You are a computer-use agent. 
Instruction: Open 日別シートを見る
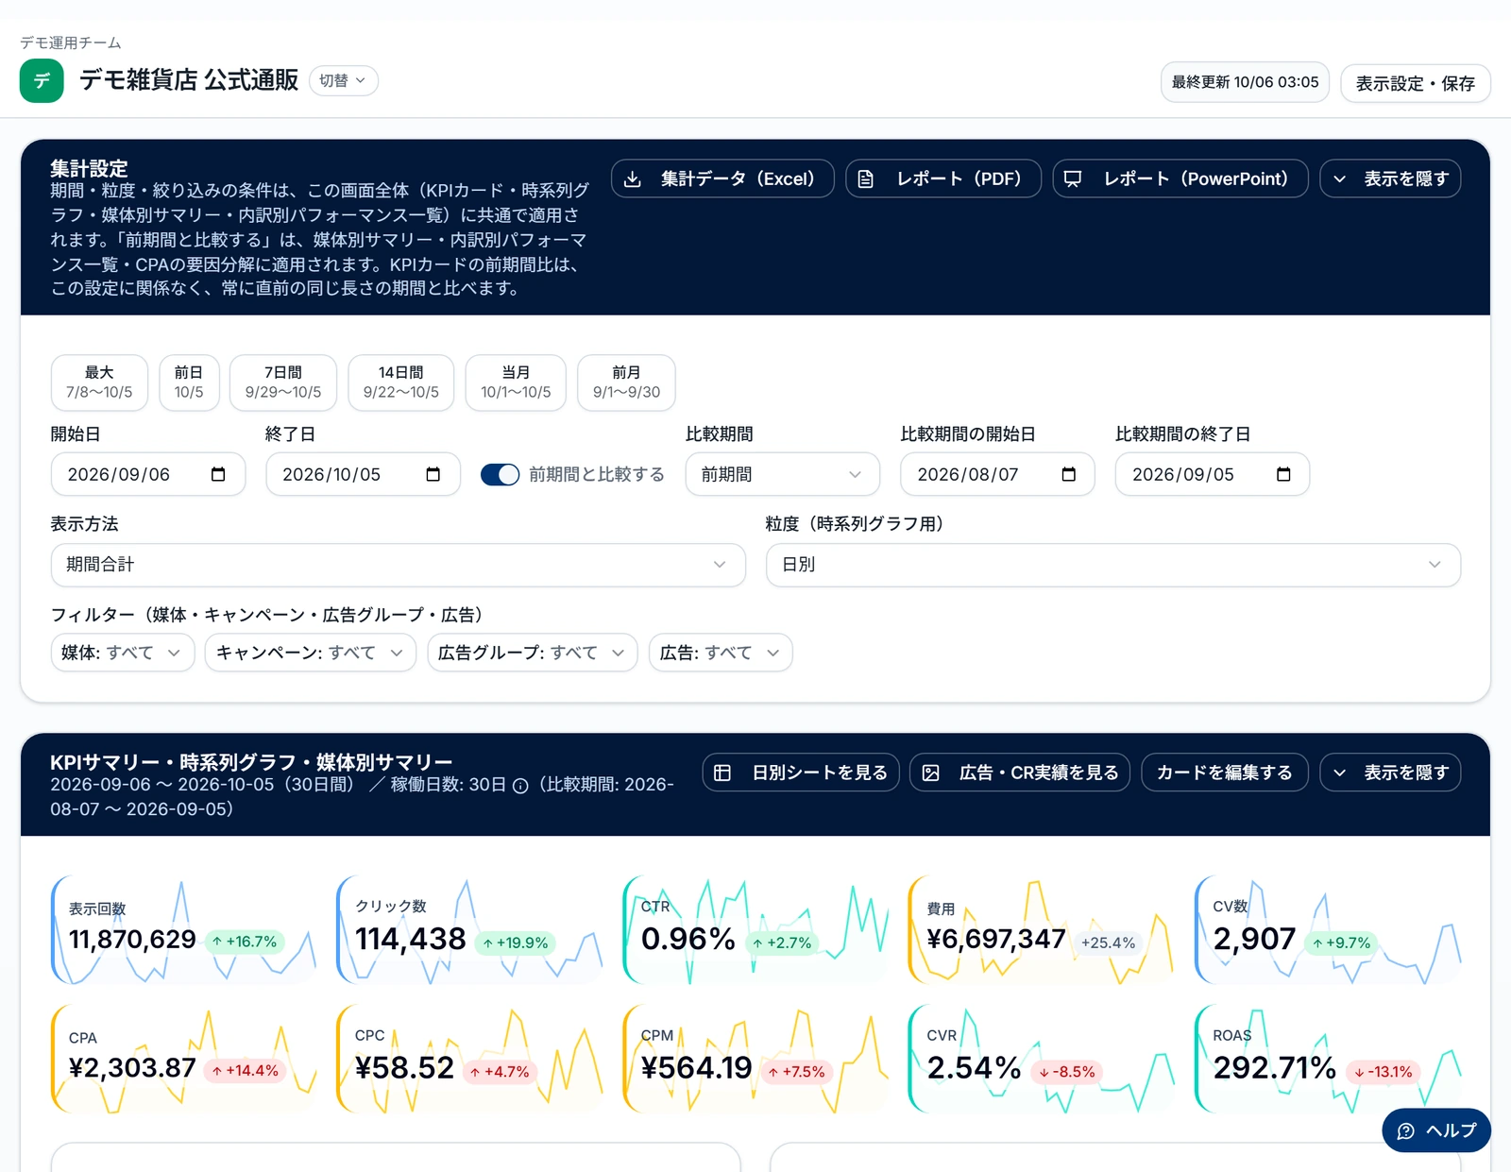(x=801, y=773)
